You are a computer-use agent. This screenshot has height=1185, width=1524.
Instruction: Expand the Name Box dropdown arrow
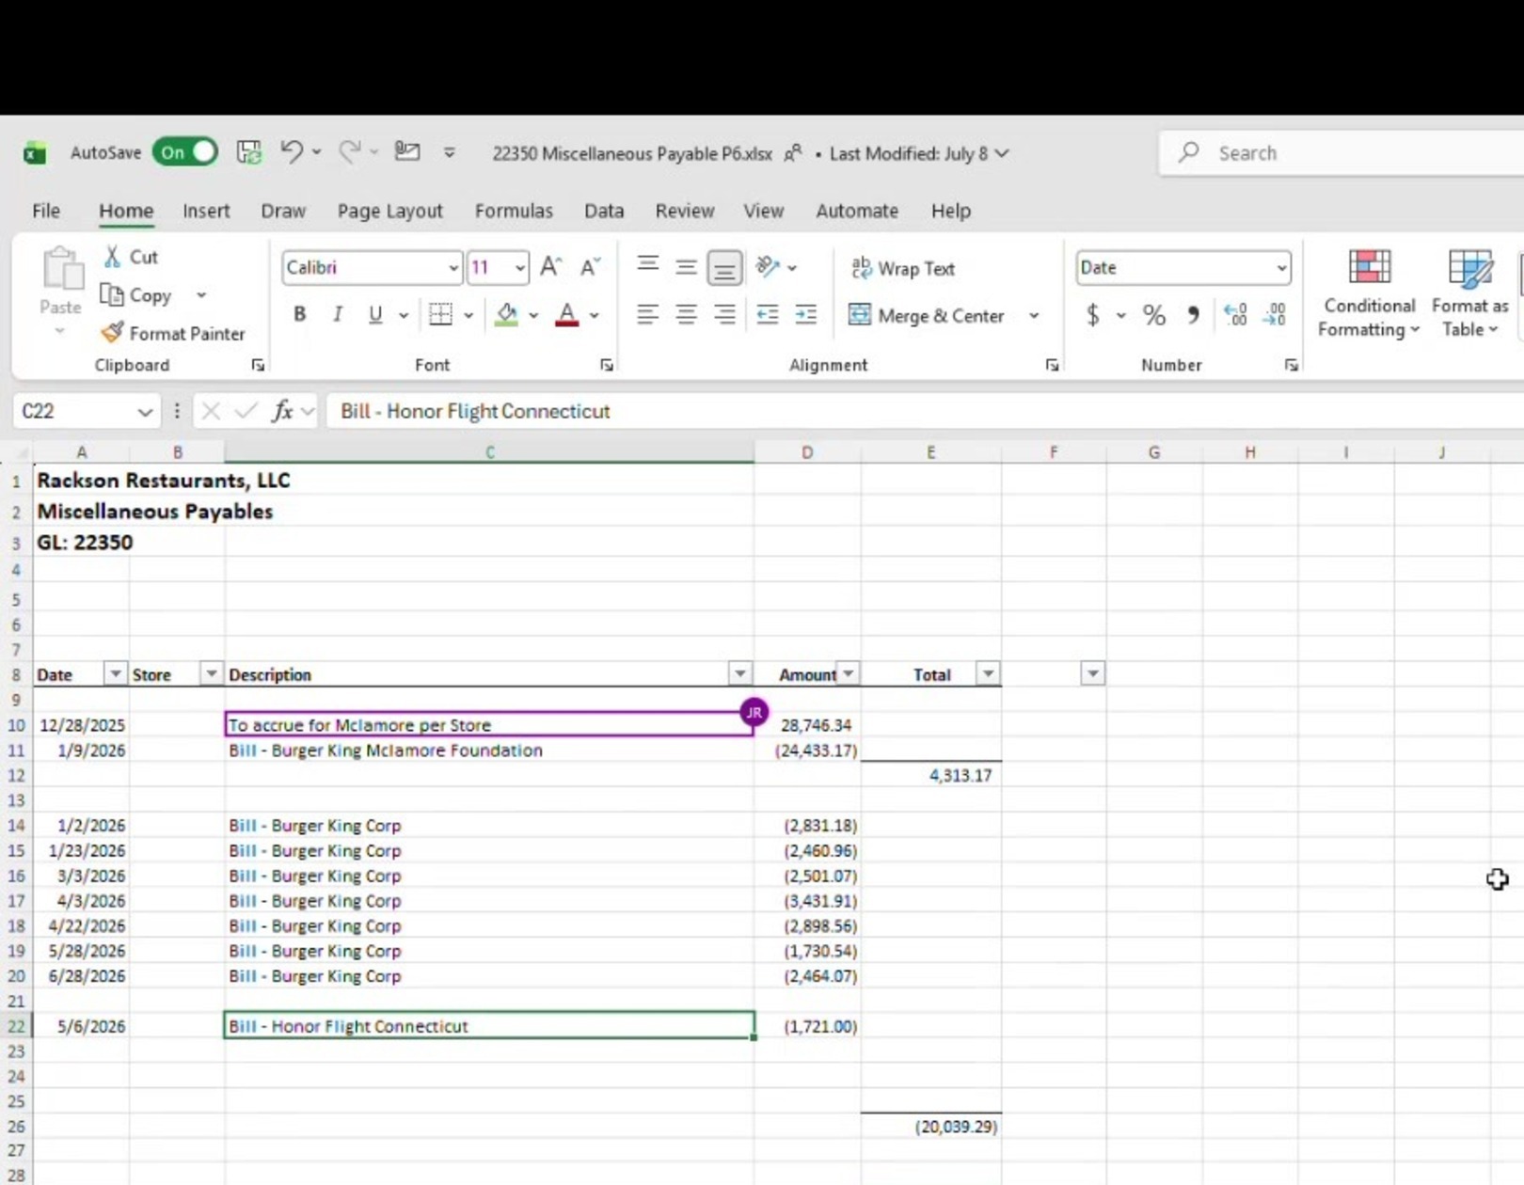(x=145, y=412)
